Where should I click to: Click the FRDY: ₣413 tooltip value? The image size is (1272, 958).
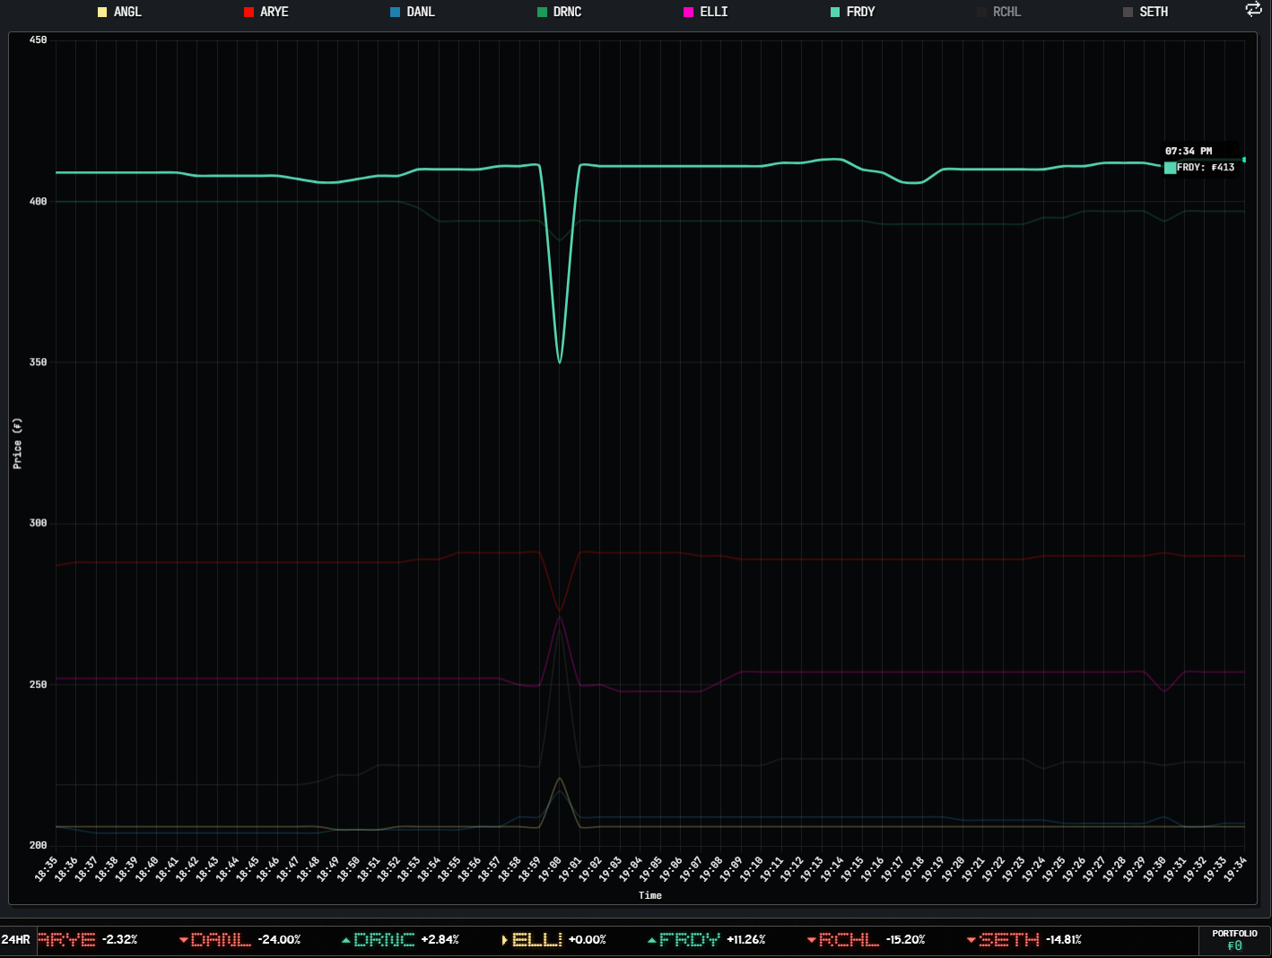[x=1206, y=167]
